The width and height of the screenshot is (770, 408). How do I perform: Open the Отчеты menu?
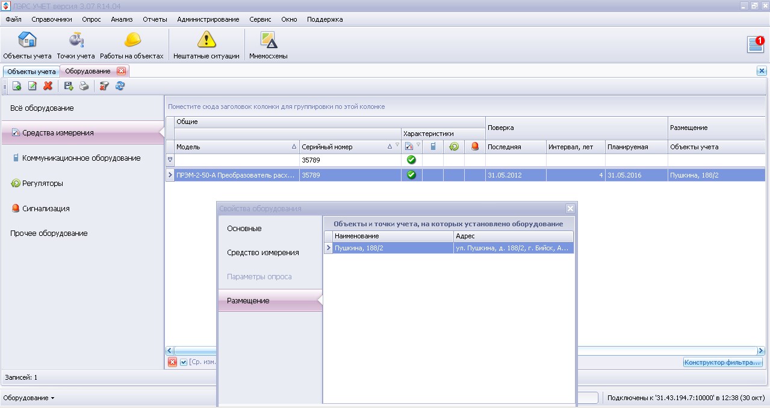(x=155, y=19)
